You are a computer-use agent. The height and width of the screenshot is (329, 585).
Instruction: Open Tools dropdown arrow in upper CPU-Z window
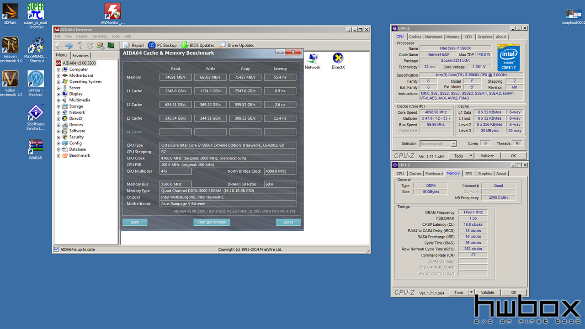[x=471, y=156]
